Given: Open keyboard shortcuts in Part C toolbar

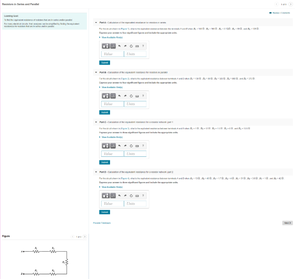Looking at the screenshot, I should coord(137,146).
